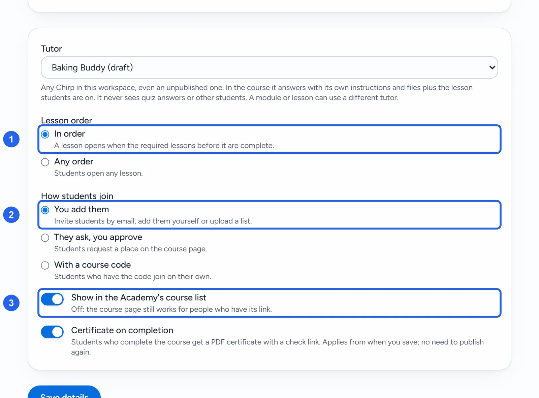Toggle Show in the Academy's course list
Screen dimensions: 539x398
click(x=52, y=299)
